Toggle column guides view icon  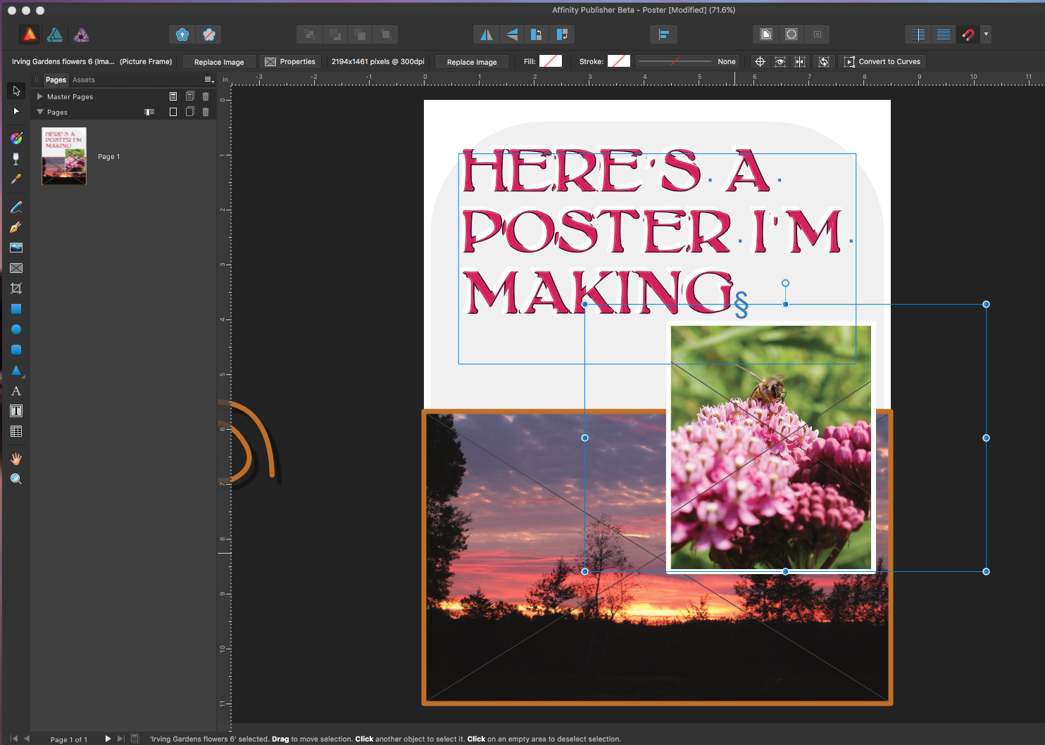click(x=918, y=34)
